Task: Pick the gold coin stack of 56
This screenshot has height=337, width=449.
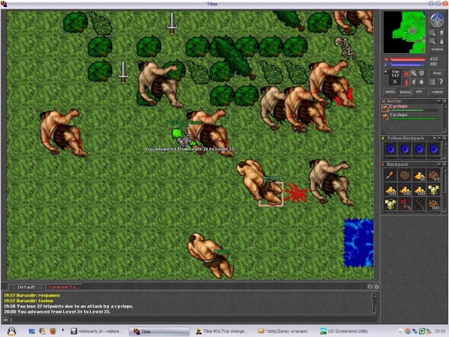Action: [419, 175]
